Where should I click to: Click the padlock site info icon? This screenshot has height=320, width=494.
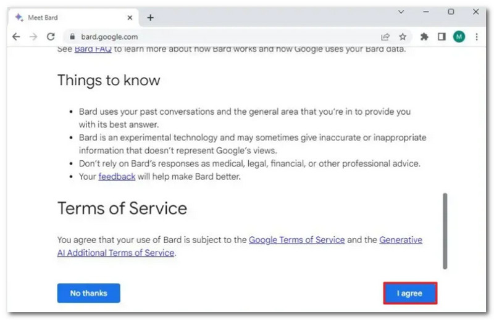point(72,37)
